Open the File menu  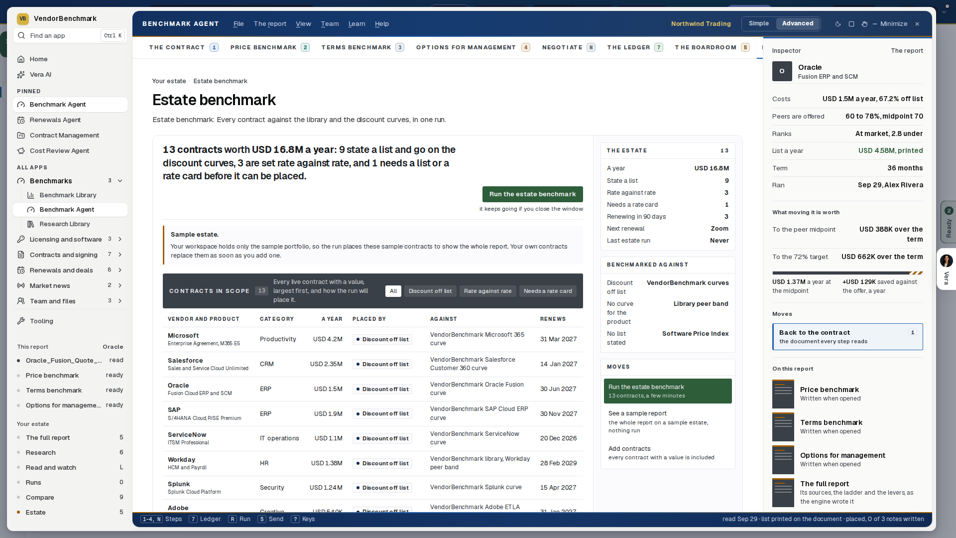point(239,24)
